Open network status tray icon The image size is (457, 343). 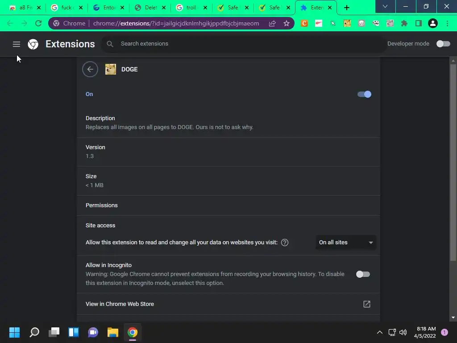[392, 332]
